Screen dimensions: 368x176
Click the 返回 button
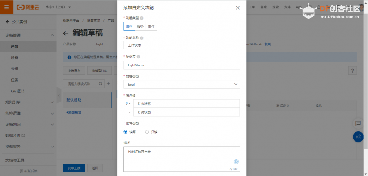click(95, 168)
